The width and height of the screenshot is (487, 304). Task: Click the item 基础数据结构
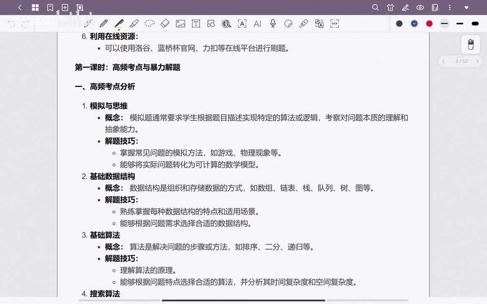(x=112, y=176)
